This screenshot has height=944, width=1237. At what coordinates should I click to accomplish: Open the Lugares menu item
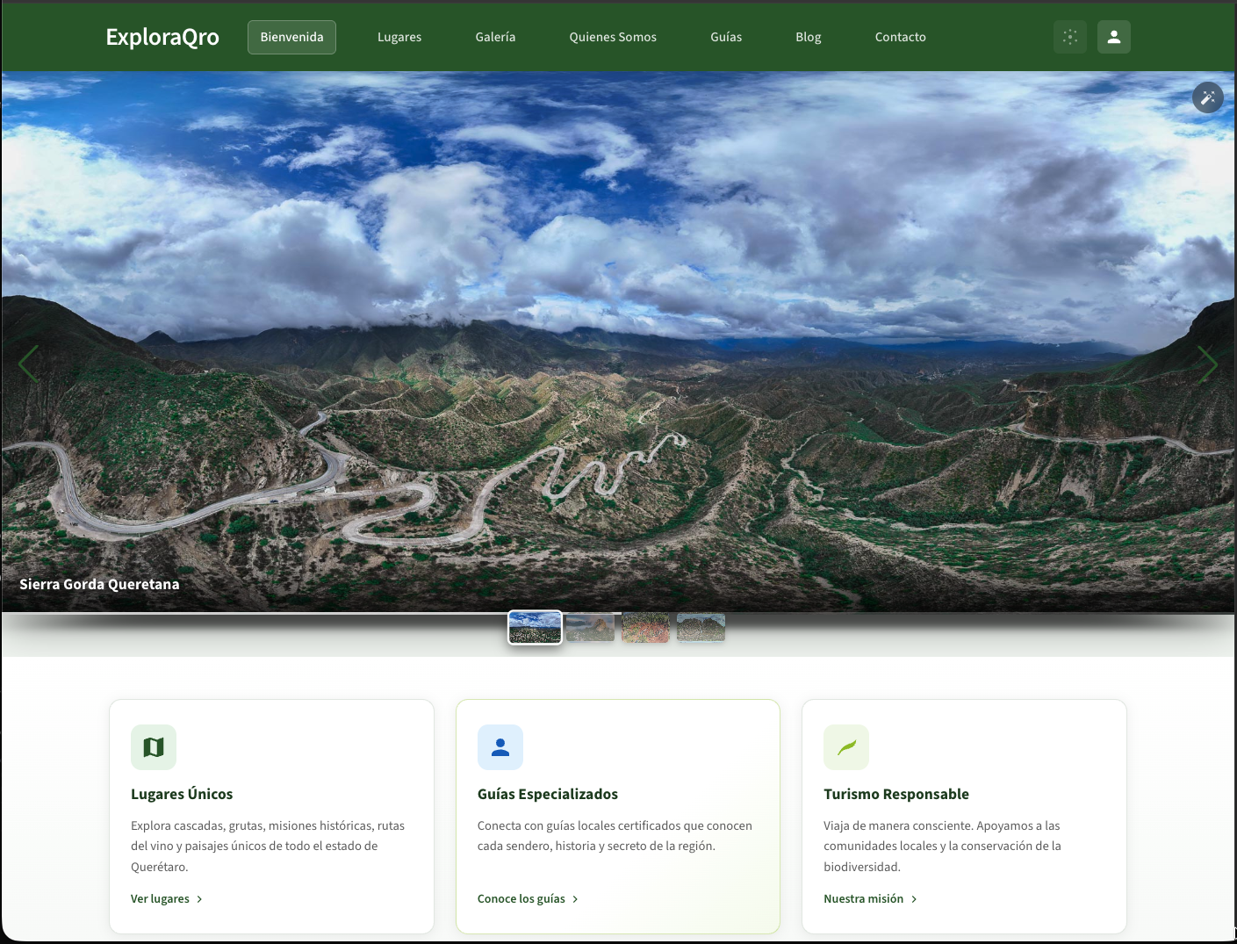pyautogui.click(x=399, y=37)
